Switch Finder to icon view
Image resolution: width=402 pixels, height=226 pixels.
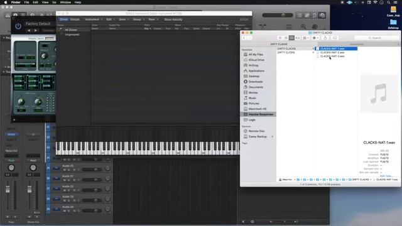280,38
